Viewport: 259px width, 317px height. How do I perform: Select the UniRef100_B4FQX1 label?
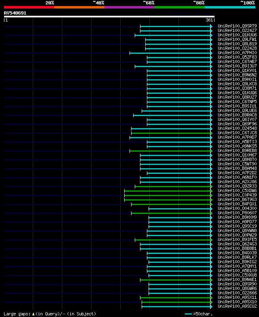point(237,204)
